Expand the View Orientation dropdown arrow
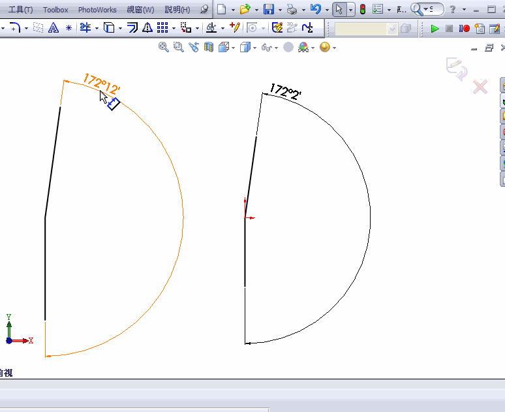Screen dimensions: 505x412 tap(233, 48)
